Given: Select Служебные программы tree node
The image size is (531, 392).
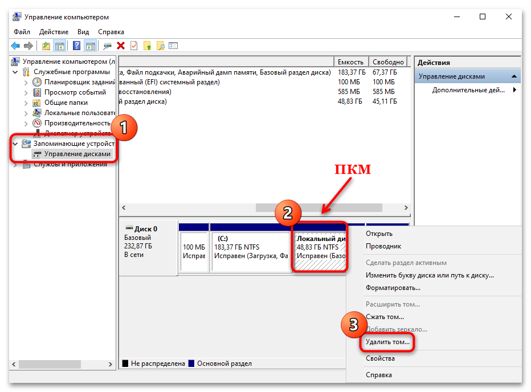Looking at the screenshot, I should click(71, 72).
